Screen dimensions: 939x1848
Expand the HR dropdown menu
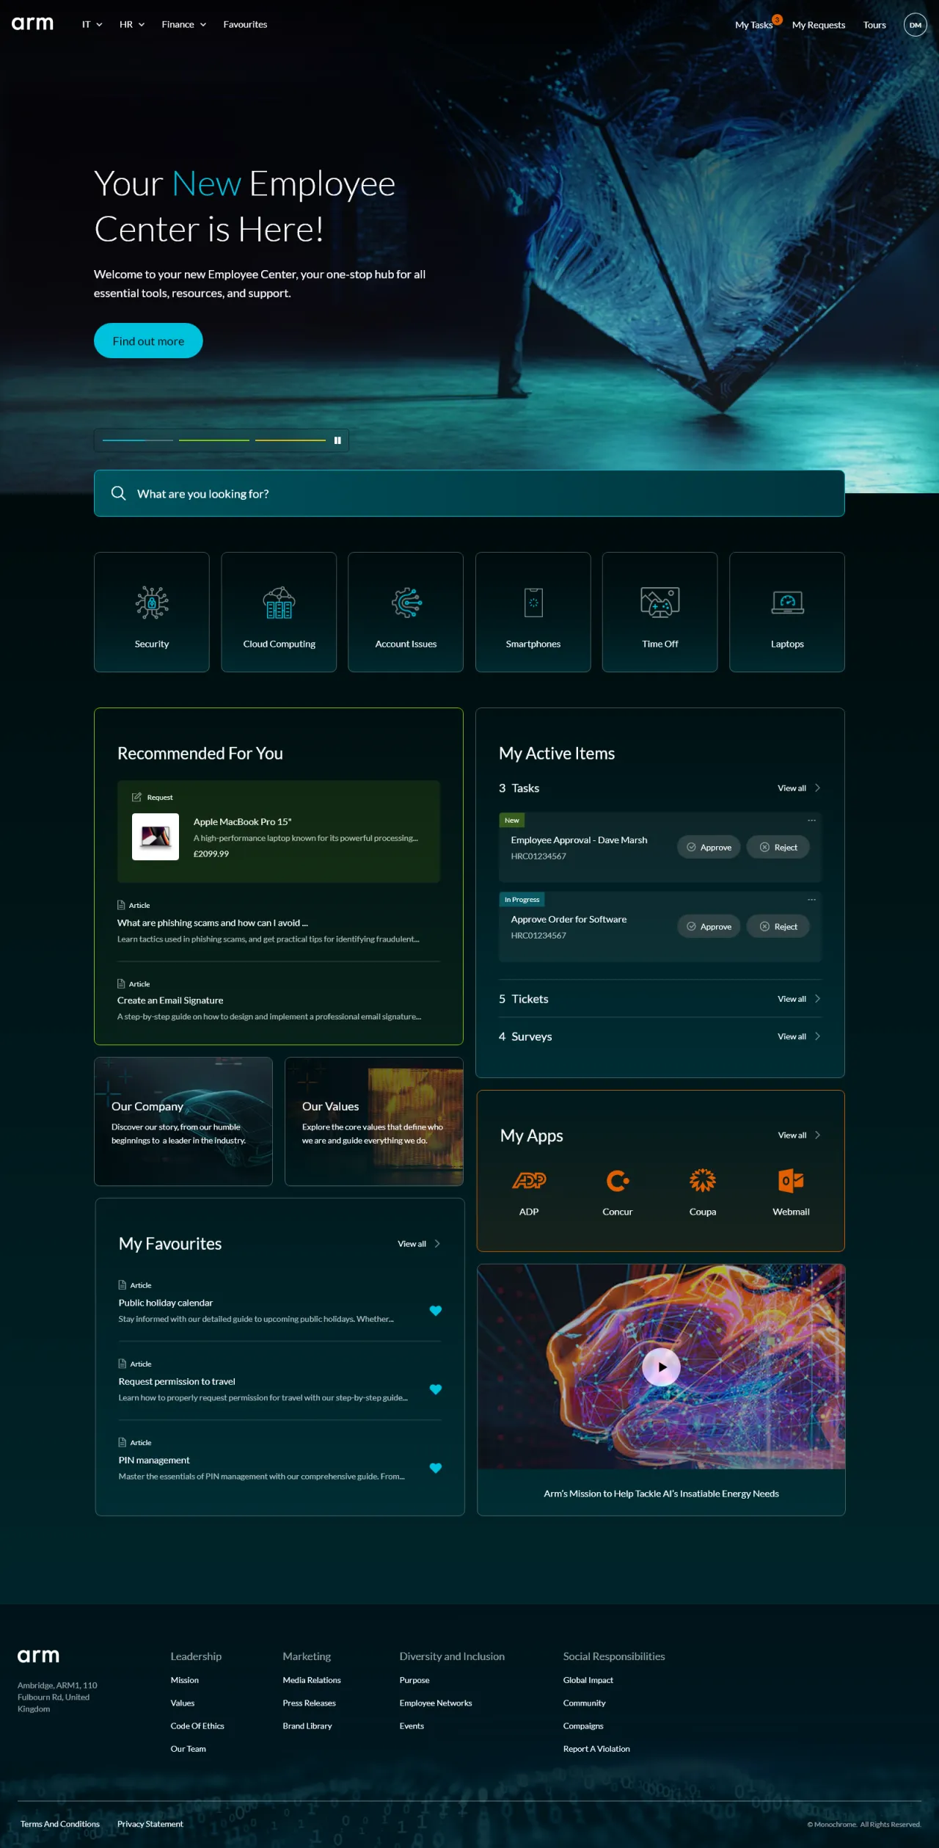coord(132,24)
